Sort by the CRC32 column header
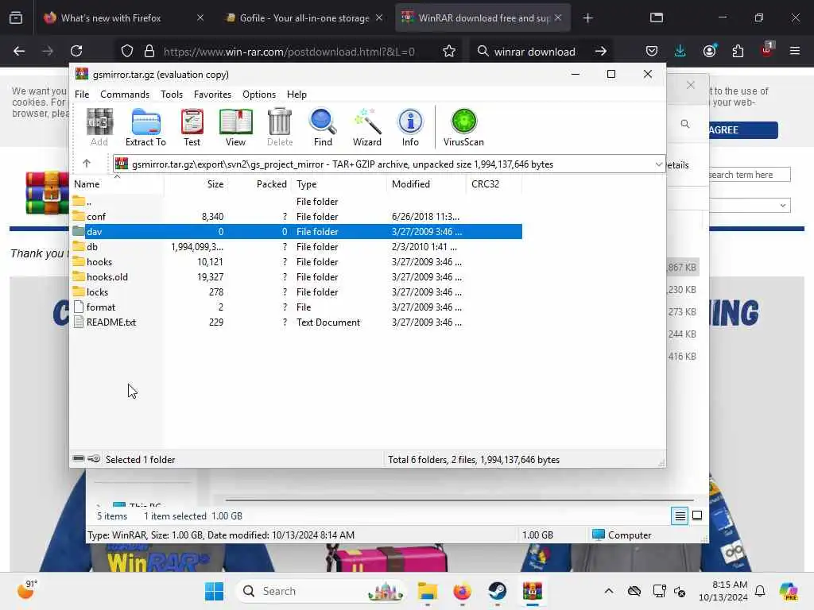Image resolution: width=814 pixels, height=610 pixels. coord(494,184)
